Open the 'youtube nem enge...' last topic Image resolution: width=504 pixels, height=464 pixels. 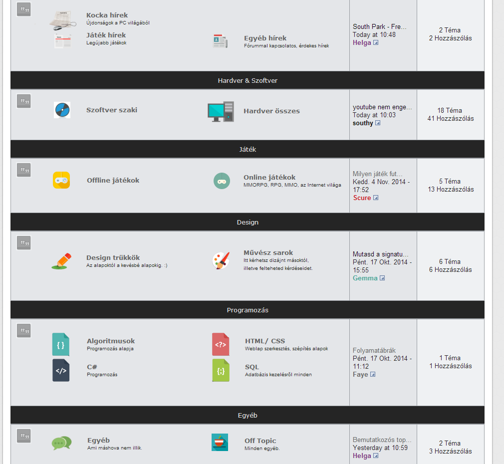click(x=382, y=107)
